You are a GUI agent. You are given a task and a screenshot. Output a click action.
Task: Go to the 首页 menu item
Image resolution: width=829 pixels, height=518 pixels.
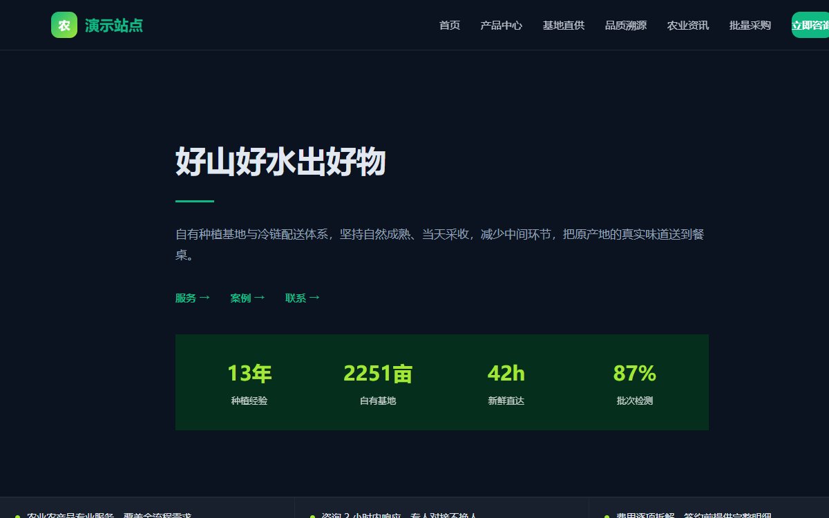tap(450, 26)
